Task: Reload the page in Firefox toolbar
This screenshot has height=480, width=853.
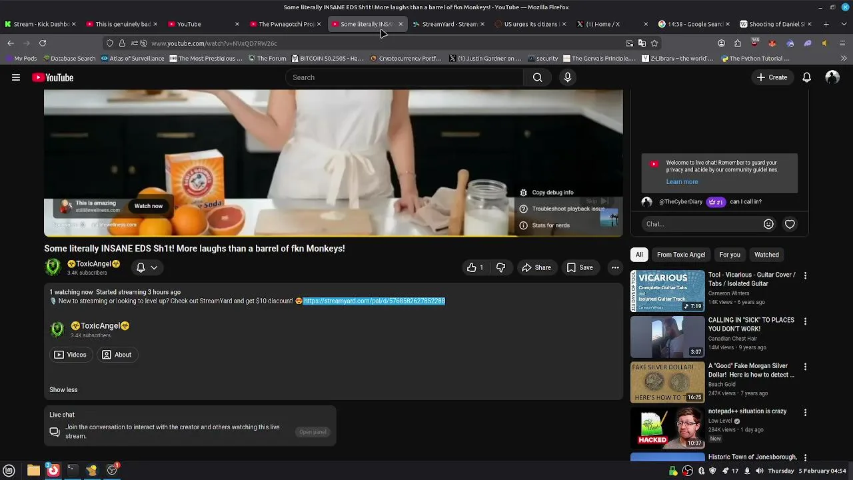Action: click(x=43, y=43)
